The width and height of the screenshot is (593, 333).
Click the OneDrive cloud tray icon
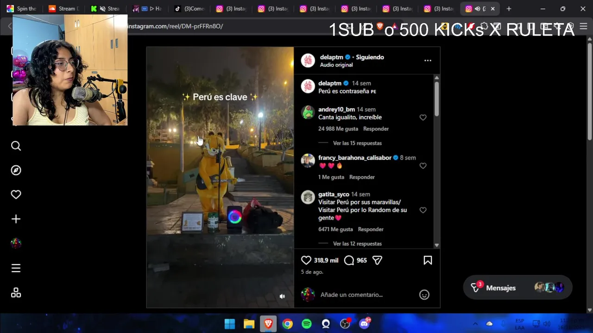(489, 324)
